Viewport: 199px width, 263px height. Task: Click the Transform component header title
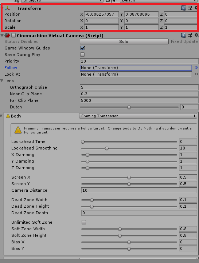pyautogui.click(x=29, y=8)
